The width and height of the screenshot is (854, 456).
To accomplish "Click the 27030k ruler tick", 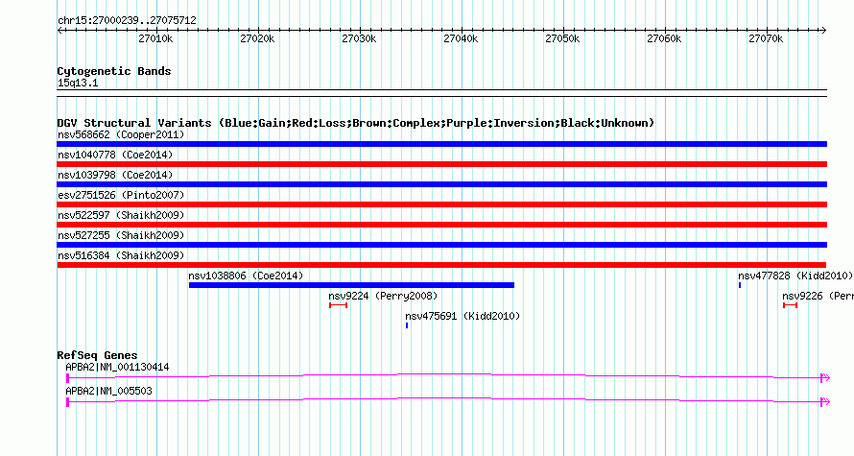I will coord(360,38).
